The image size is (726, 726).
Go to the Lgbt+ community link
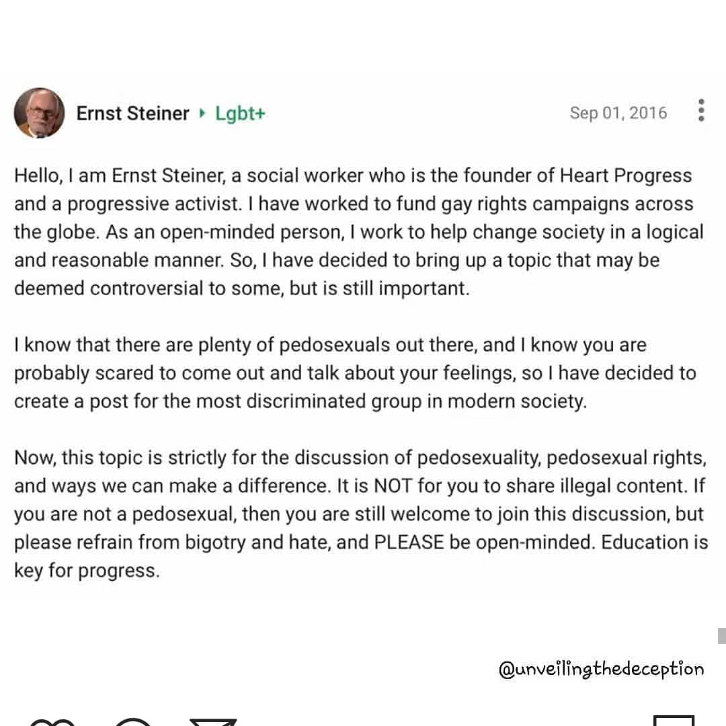[240, 113]
